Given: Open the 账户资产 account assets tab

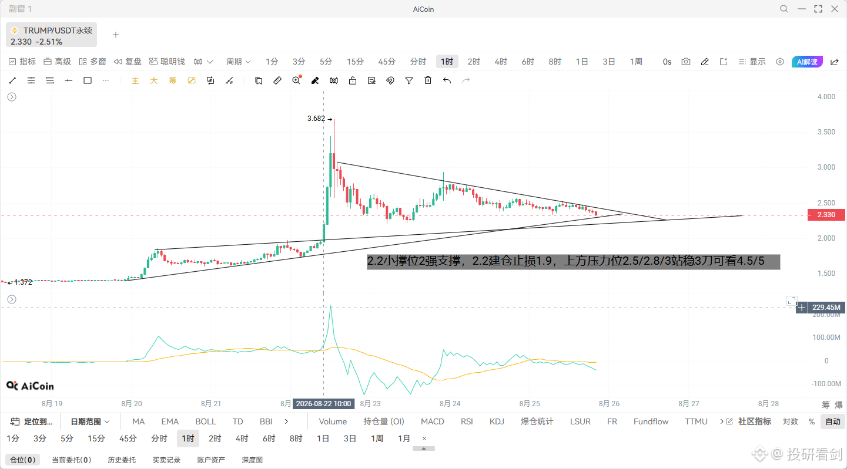Looking at the screenshot, I should (211, 460).
